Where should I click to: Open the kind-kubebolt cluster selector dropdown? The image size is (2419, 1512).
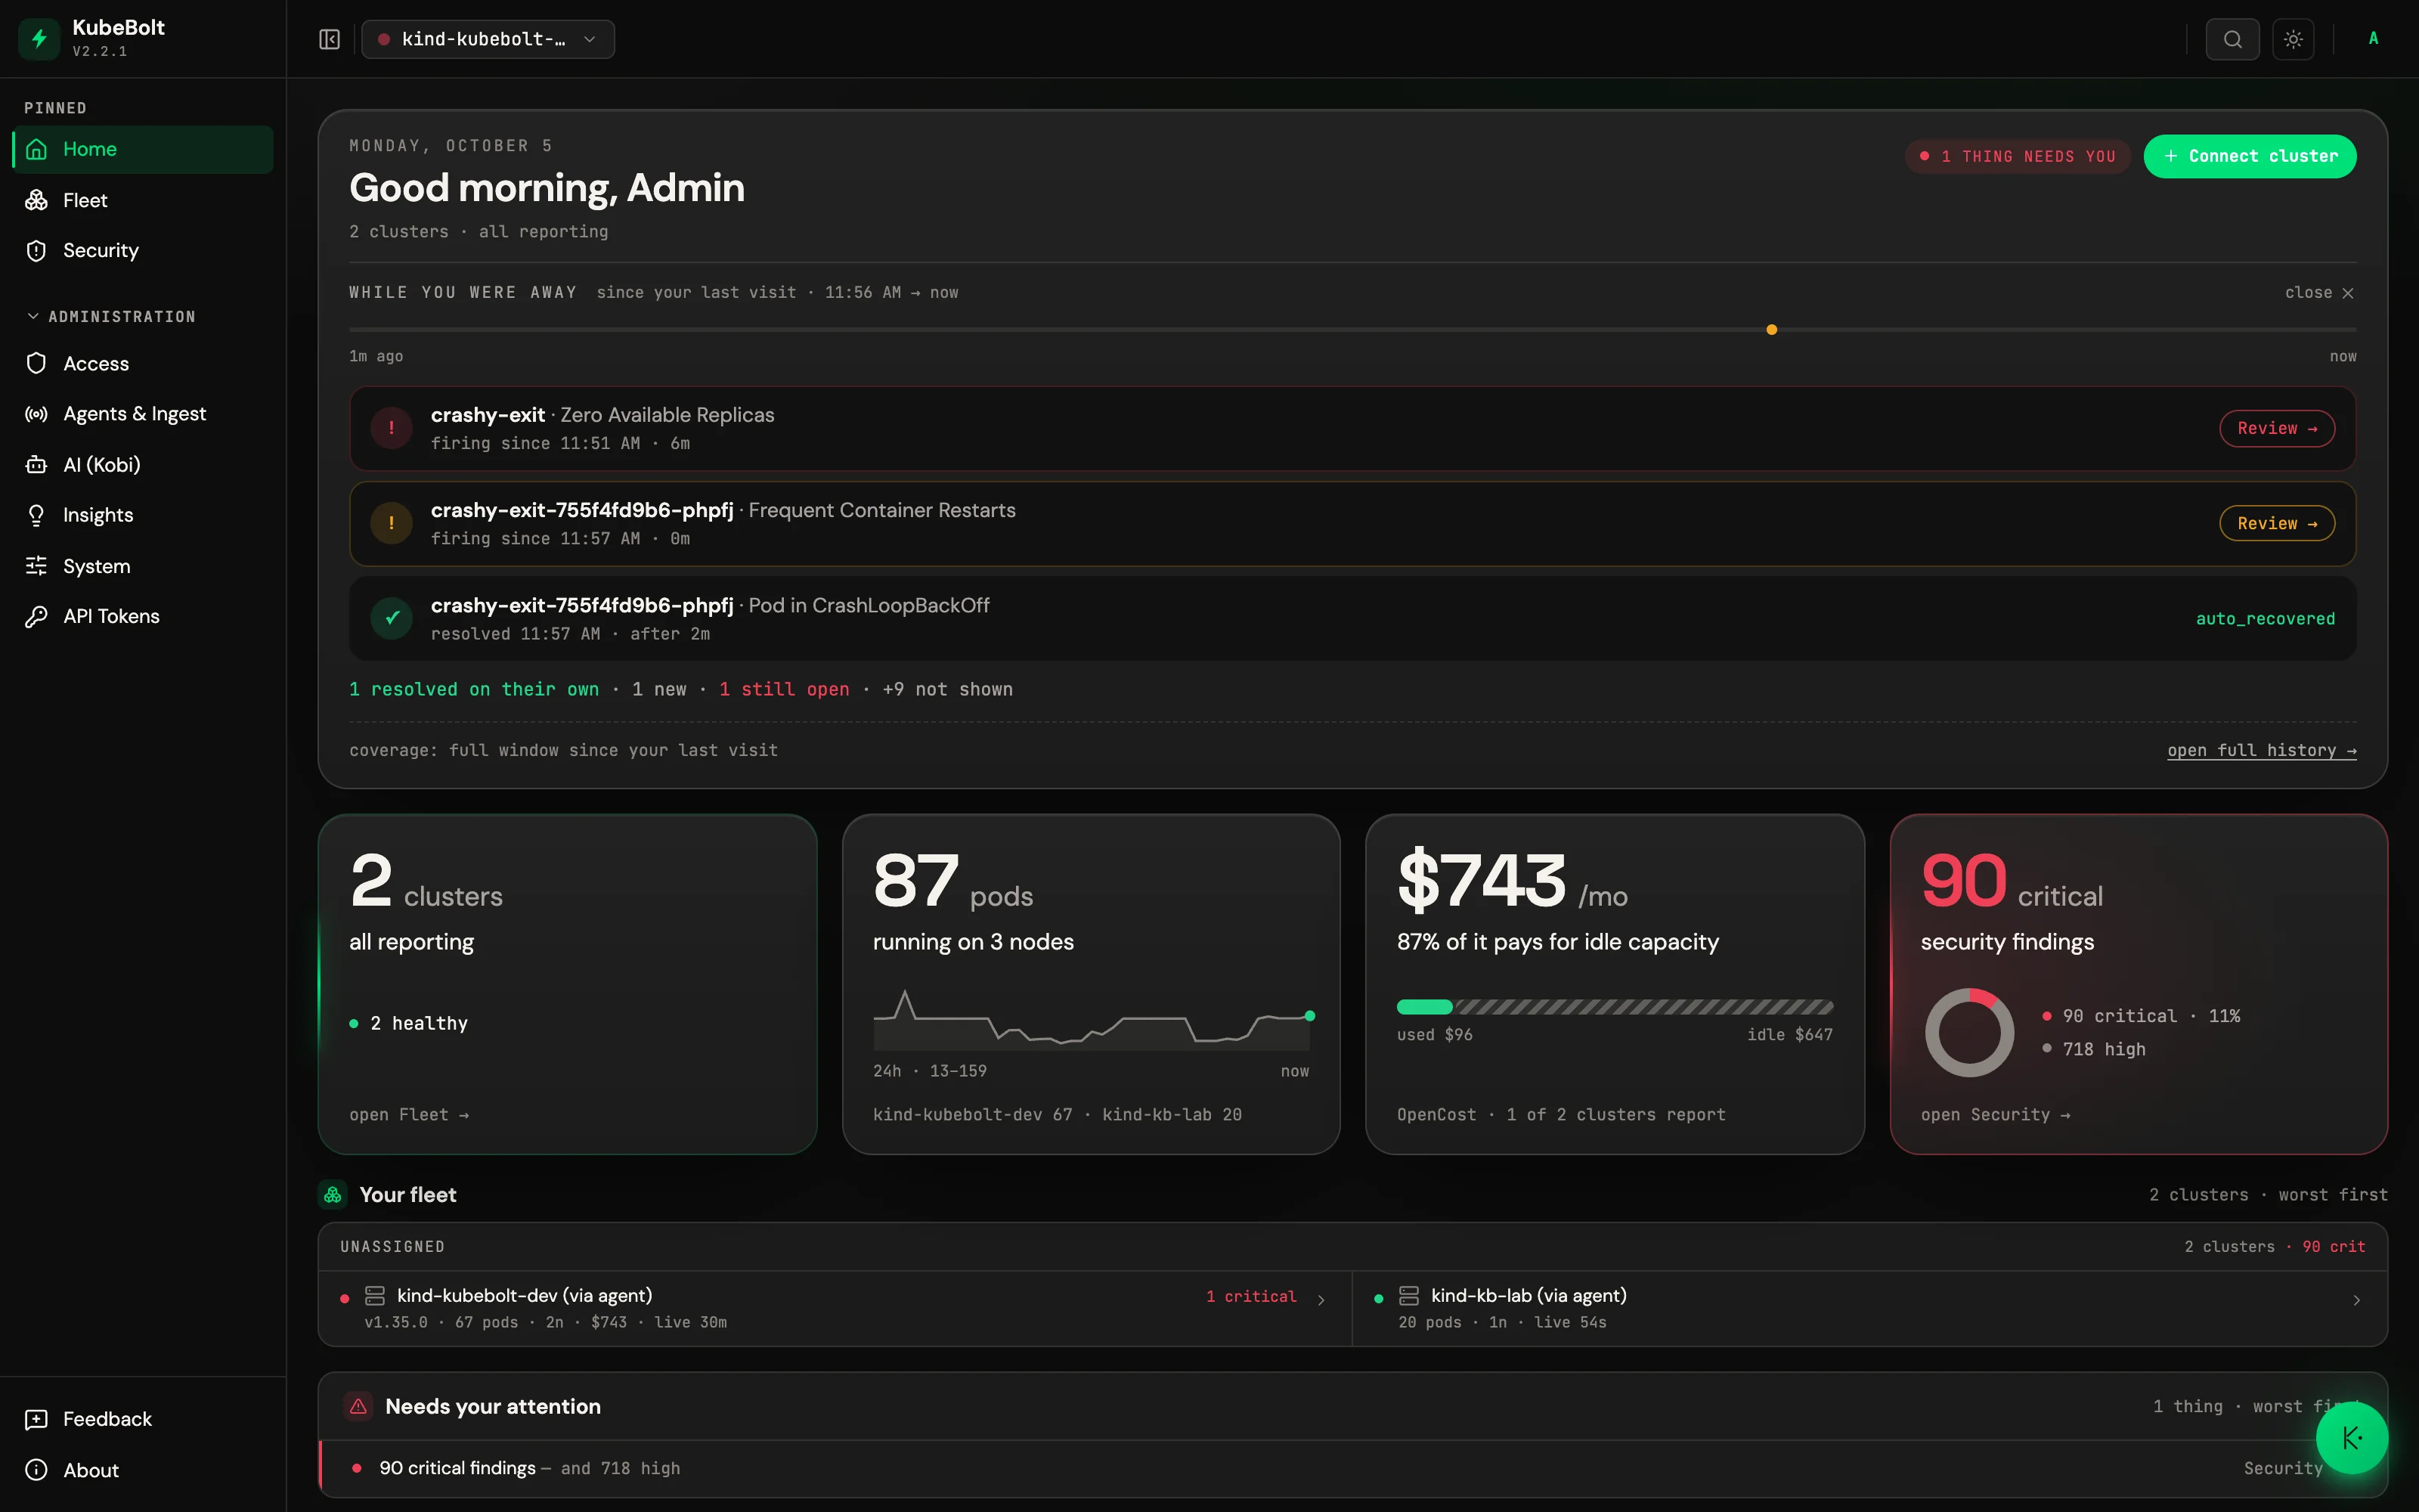click(488, 39)
